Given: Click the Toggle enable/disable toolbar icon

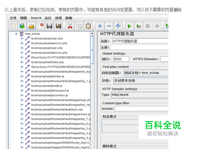Looking at the screenshot, I should 118,26.
